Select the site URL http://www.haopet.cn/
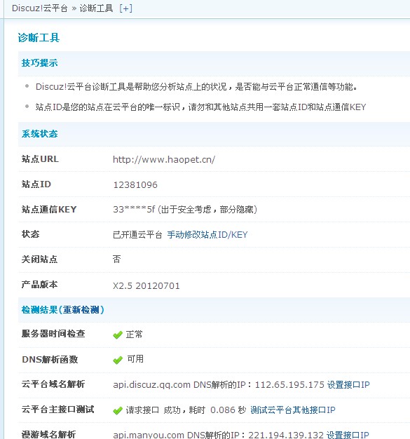Viewport: 410px width, 439px height. pyautogui.click(x=164, y=160)
